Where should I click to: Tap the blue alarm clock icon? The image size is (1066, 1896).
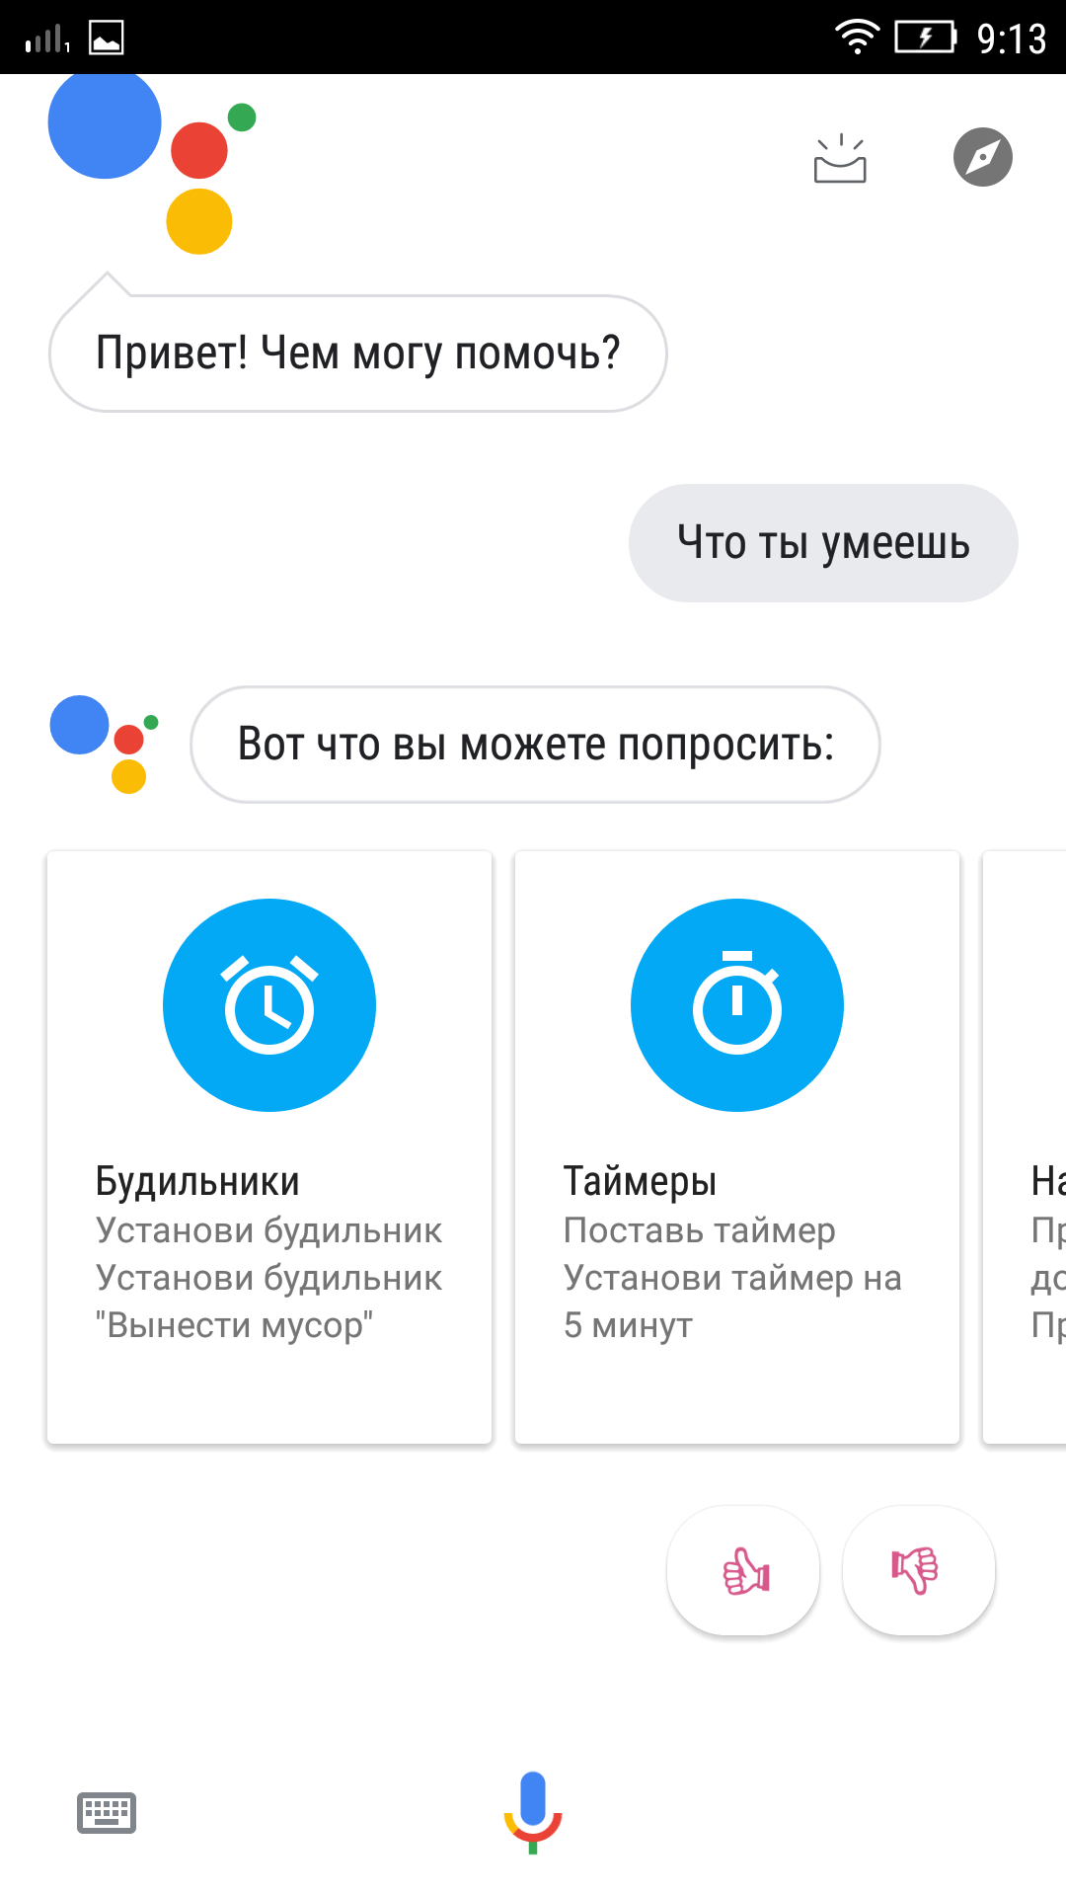(269, 1005)
